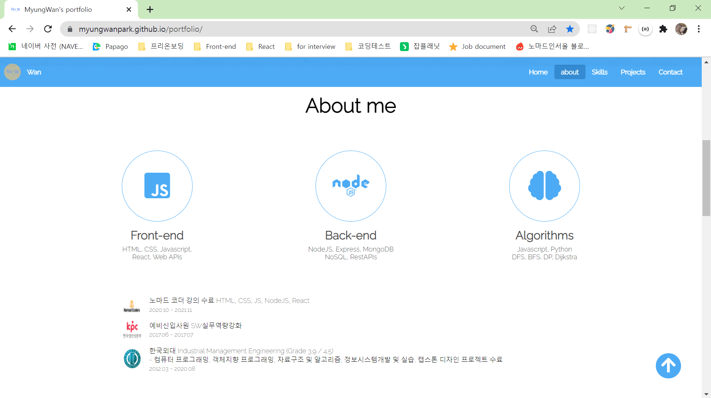Open the 네이버 사전 bookmark

tap(46, 46)
